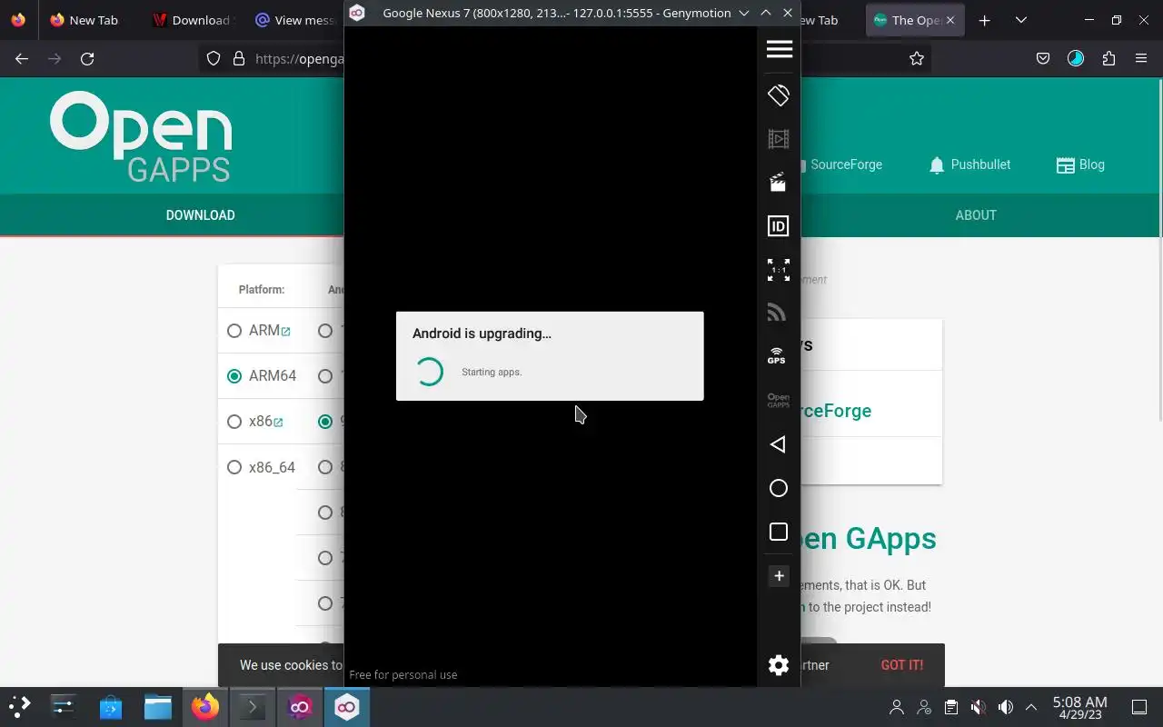The width and height of the screenshot is (1163, 727).
Task: Open a new Firefox tab with plus
Action: click(x=984, y=20)
